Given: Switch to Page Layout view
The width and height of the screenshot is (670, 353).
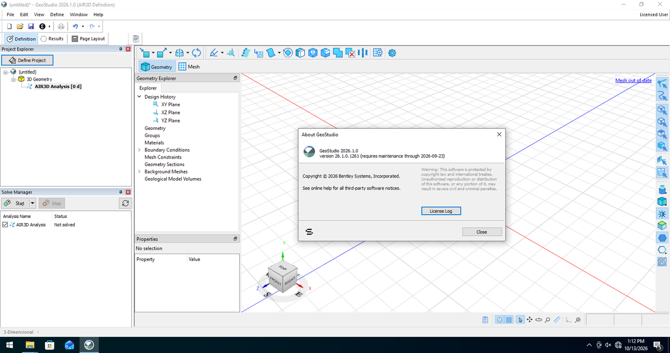Looking at the screenshot, I should (88, 39).
